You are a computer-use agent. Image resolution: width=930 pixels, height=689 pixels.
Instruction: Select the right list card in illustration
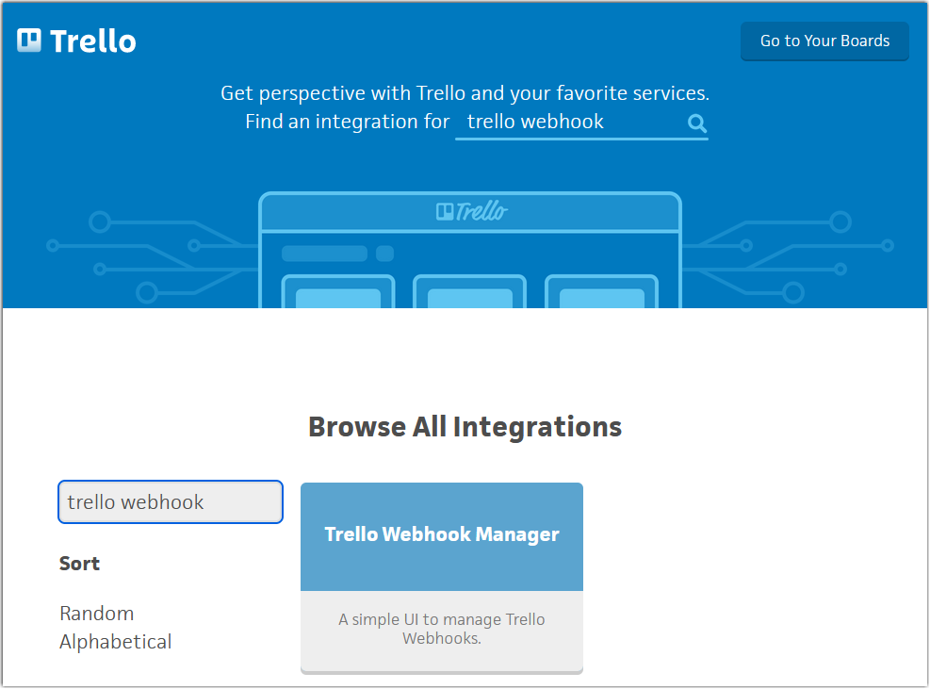point(601,291)
